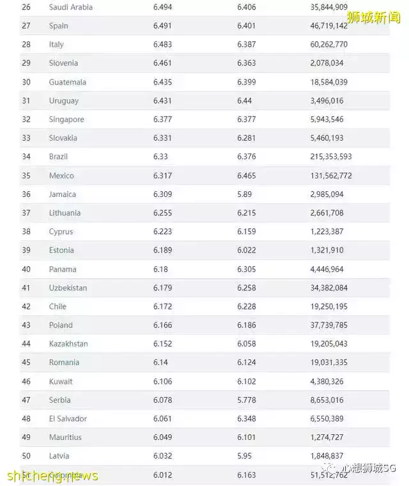Image resolution: width=409 pixels, height=486 pixels.
Task: Select Jamaica's 5.89 value
Action: pos(246,194)
